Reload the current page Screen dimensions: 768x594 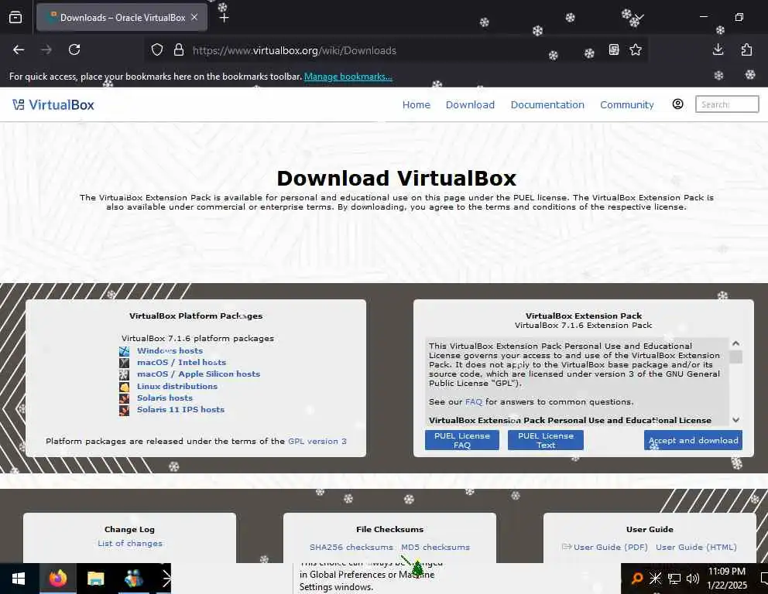74,49
